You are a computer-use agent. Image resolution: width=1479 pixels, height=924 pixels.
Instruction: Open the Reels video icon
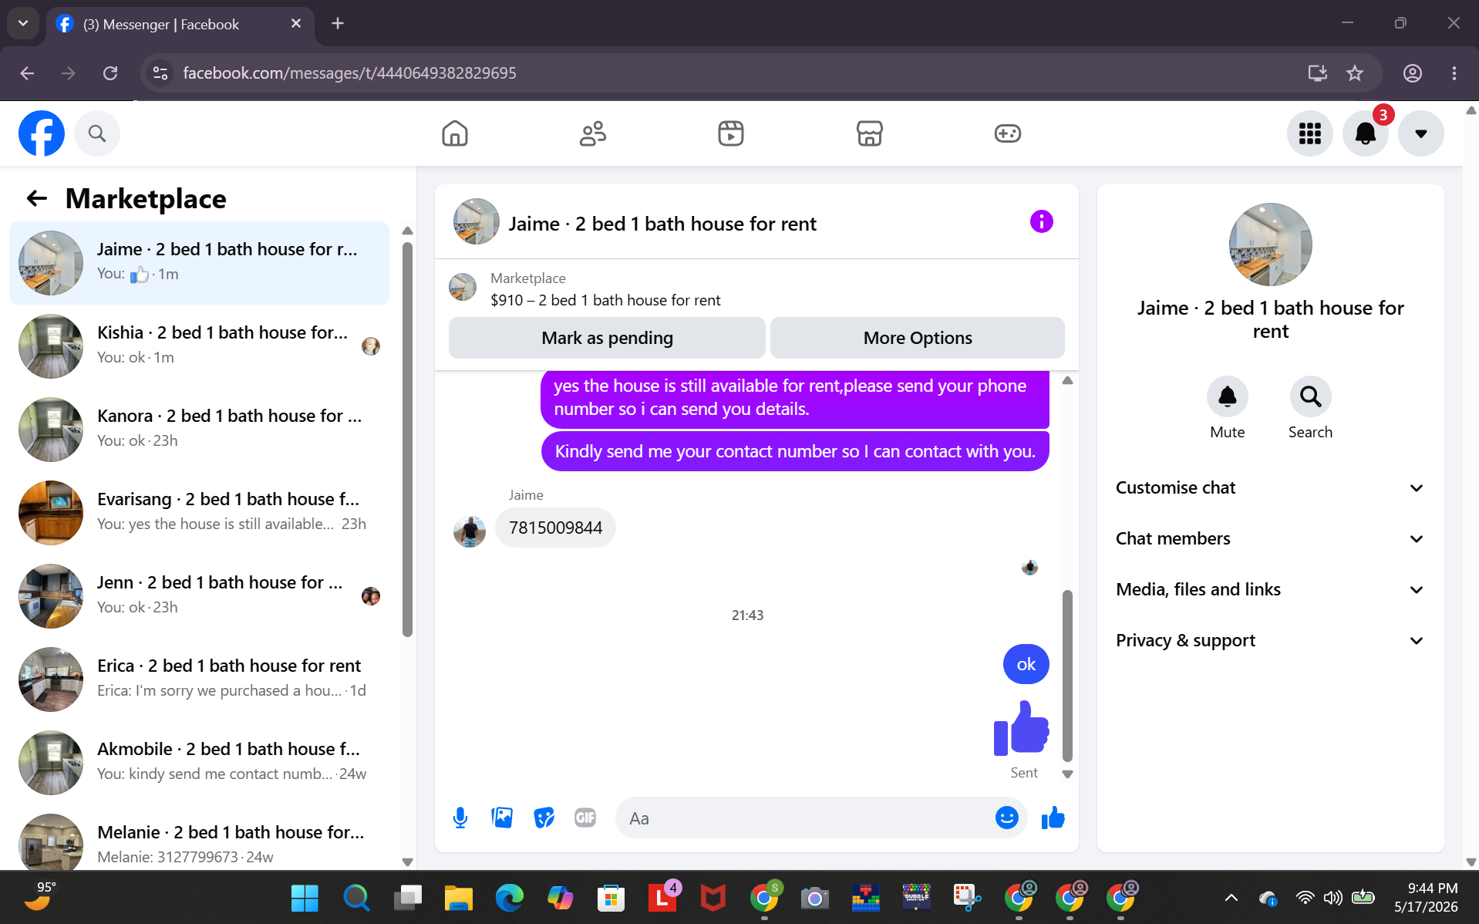tap(731, 133)
